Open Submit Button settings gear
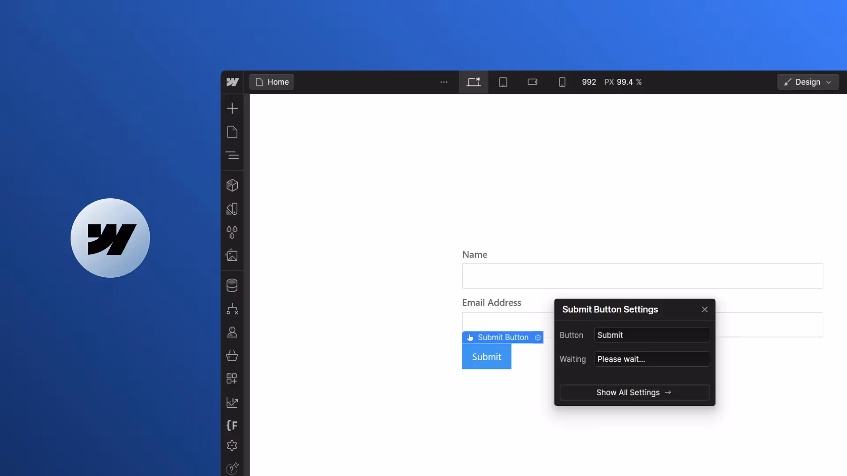This screenshot has width=847, height=476. point(538,338)
